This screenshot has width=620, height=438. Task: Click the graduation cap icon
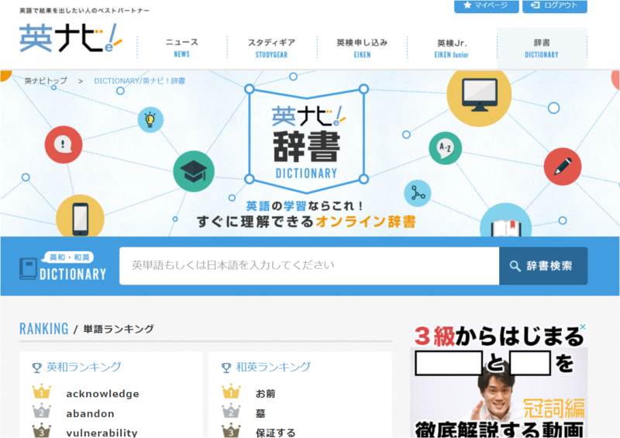[x=194, y=171]
